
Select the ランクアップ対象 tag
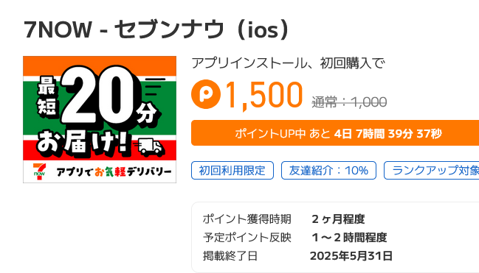(x=431, y=170)
